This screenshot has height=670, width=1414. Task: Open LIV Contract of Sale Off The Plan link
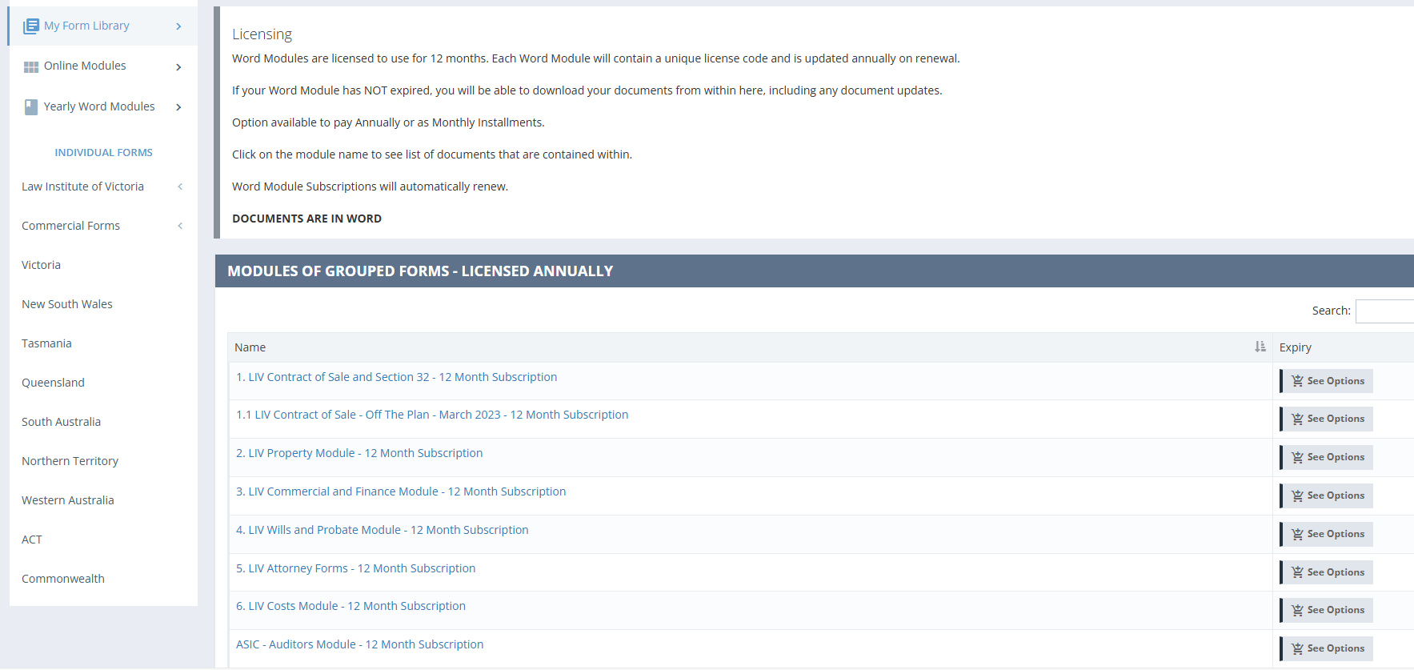(x=432, y=415)
